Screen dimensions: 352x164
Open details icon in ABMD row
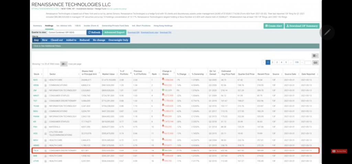point(45,145)
